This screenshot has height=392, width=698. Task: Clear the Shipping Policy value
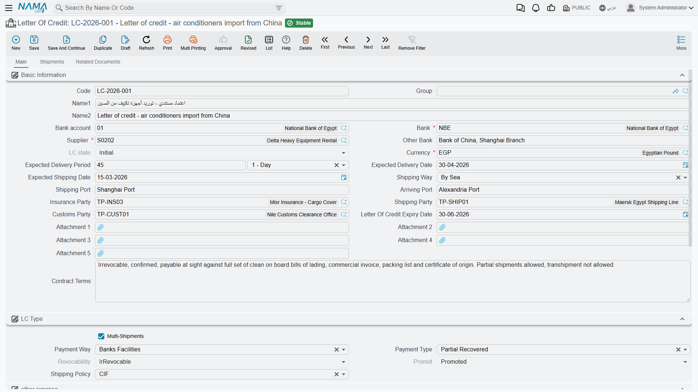337,374
